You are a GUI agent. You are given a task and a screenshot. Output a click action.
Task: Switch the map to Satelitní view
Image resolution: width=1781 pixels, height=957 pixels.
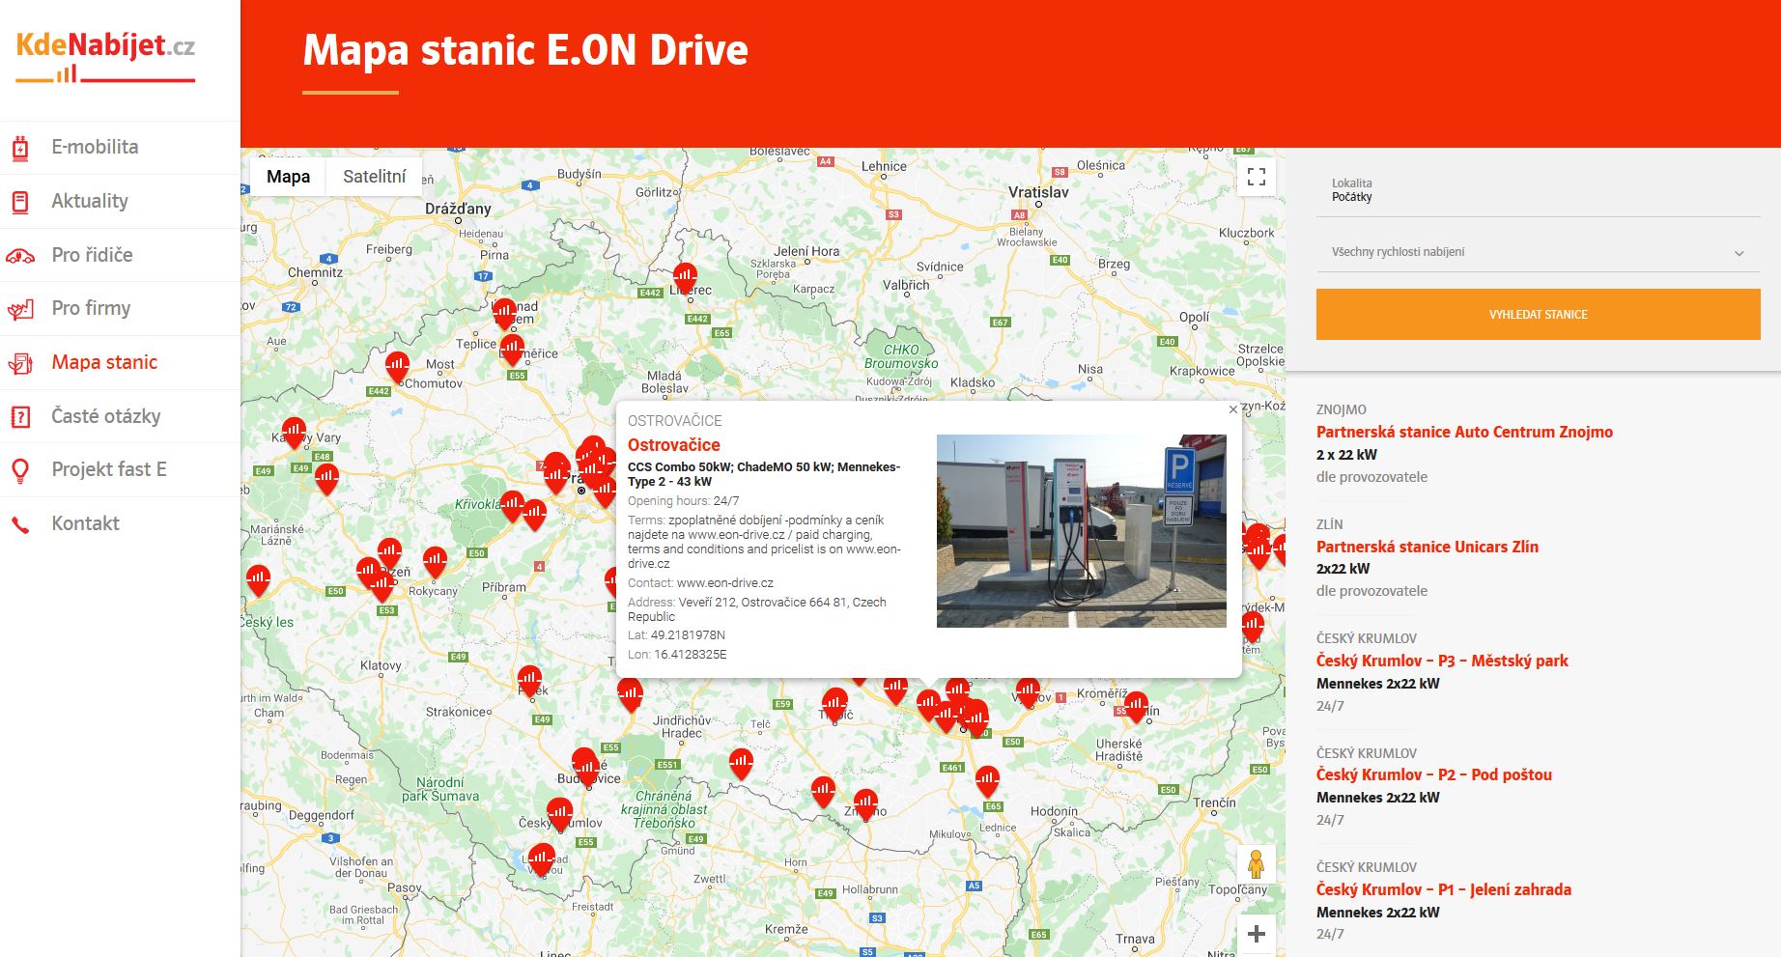374,177
